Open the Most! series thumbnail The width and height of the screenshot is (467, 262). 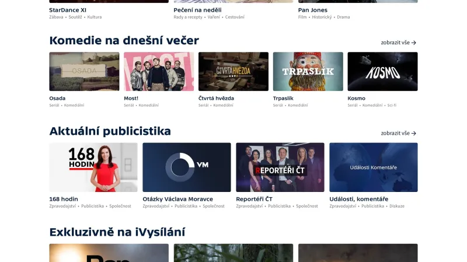pos(159,71)
